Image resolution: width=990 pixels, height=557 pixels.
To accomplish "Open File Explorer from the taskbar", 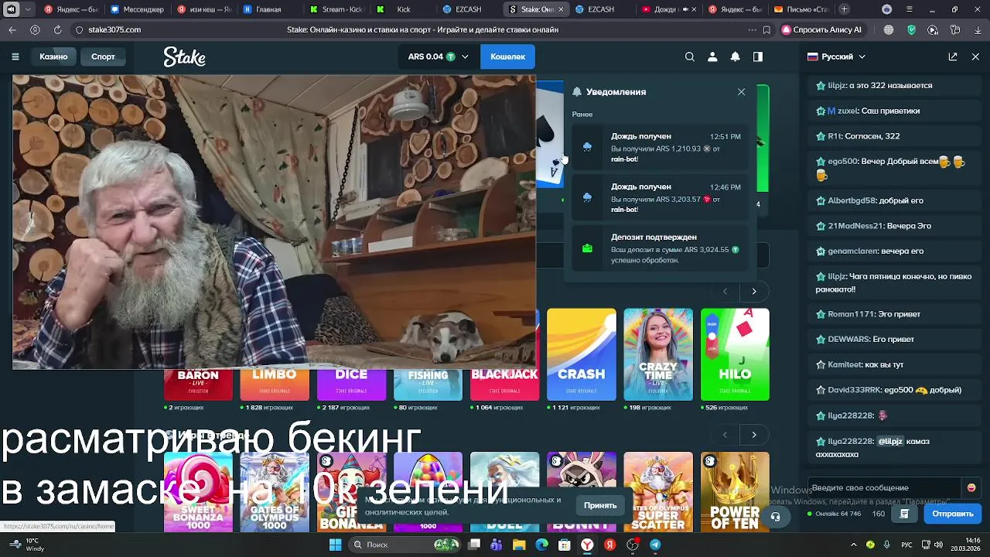I will pos(519,545).
